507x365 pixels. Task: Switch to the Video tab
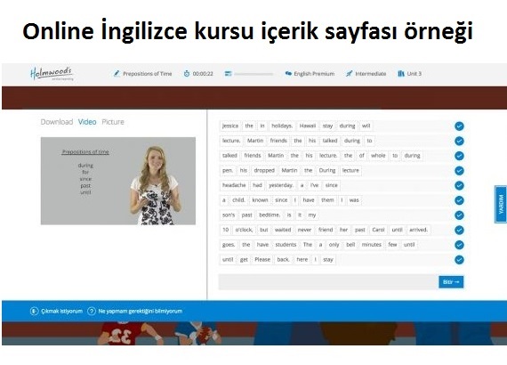click(87, 122)
